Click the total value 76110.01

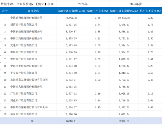[71, 121]
